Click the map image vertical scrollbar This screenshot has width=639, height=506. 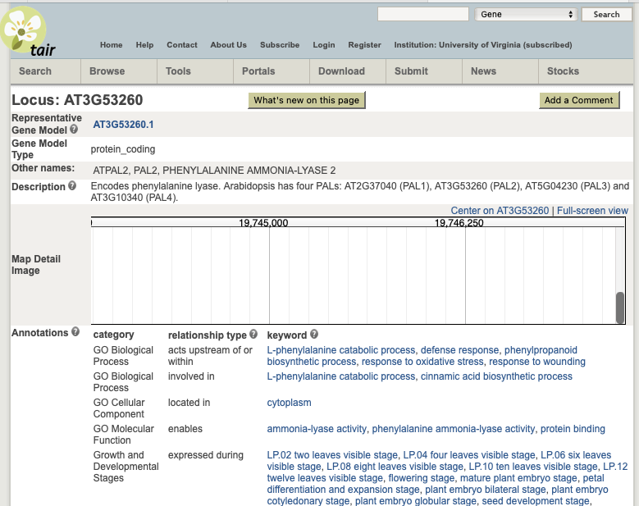[x=620, y=308]
